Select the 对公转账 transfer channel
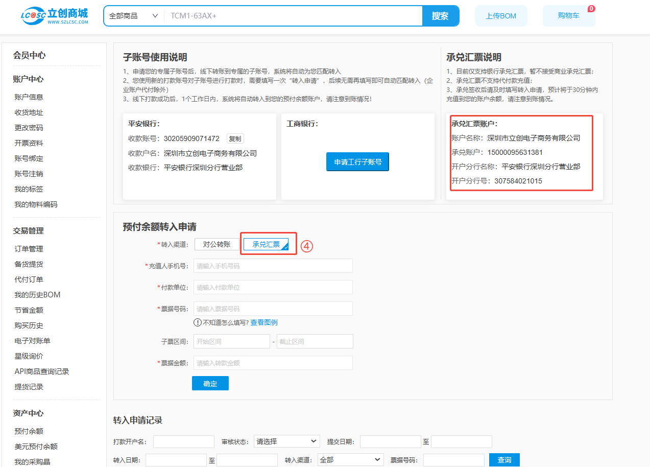The image size is (650, 467). (216, 244)
